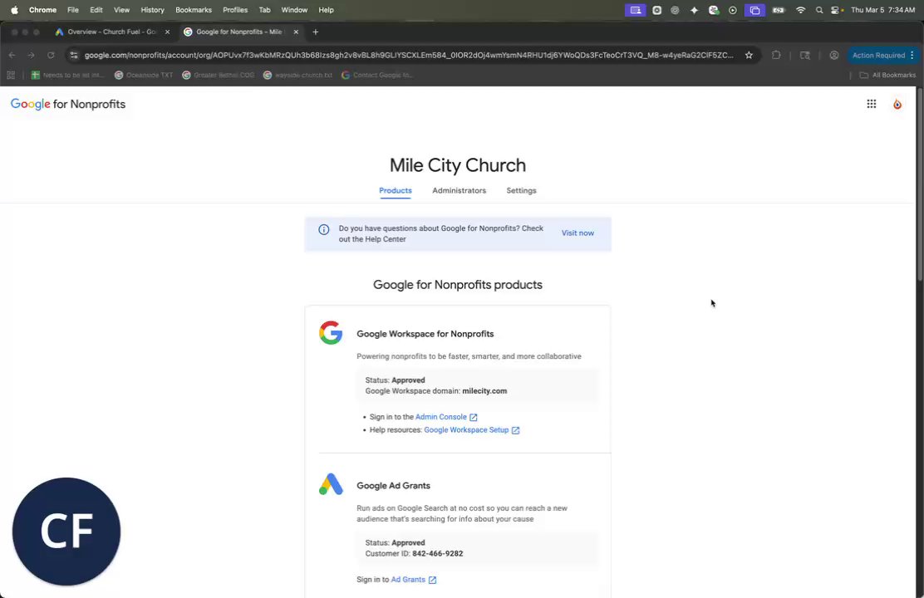924x598 pixels.
Task: Open the Window menu
Action: point(294,10)
